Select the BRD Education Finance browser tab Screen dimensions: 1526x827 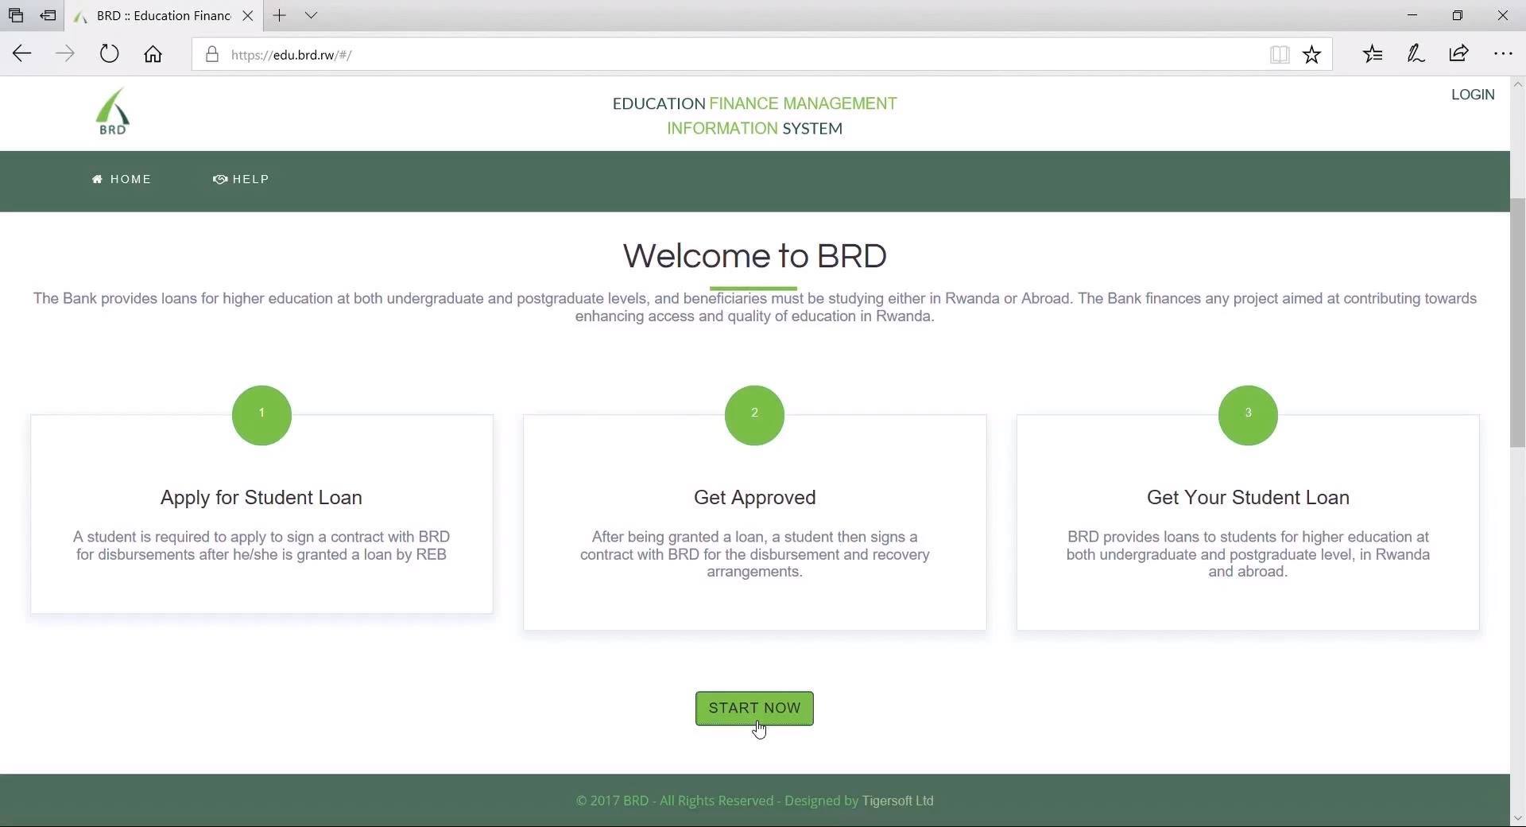pos(163,15)
